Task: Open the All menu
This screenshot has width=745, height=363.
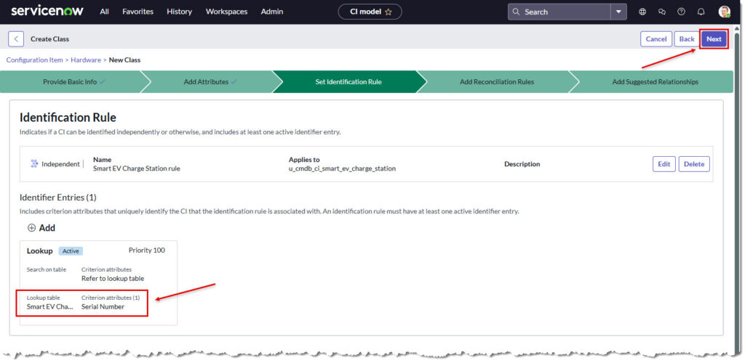Action: coord(105,12)
